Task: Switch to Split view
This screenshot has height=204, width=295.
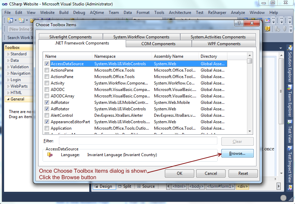Action: 124,186
